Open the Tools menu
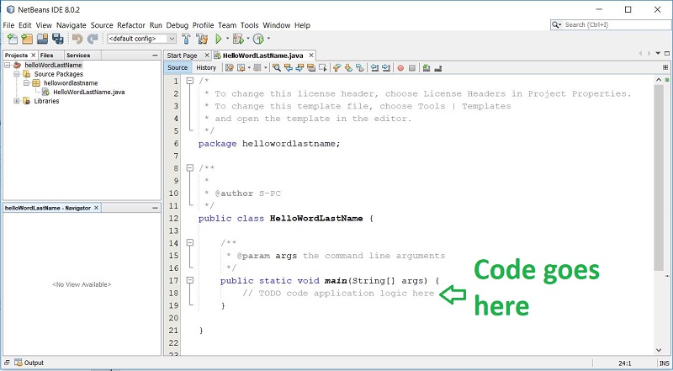This screenshot has height=371, width=673. [x=249, y=25]
